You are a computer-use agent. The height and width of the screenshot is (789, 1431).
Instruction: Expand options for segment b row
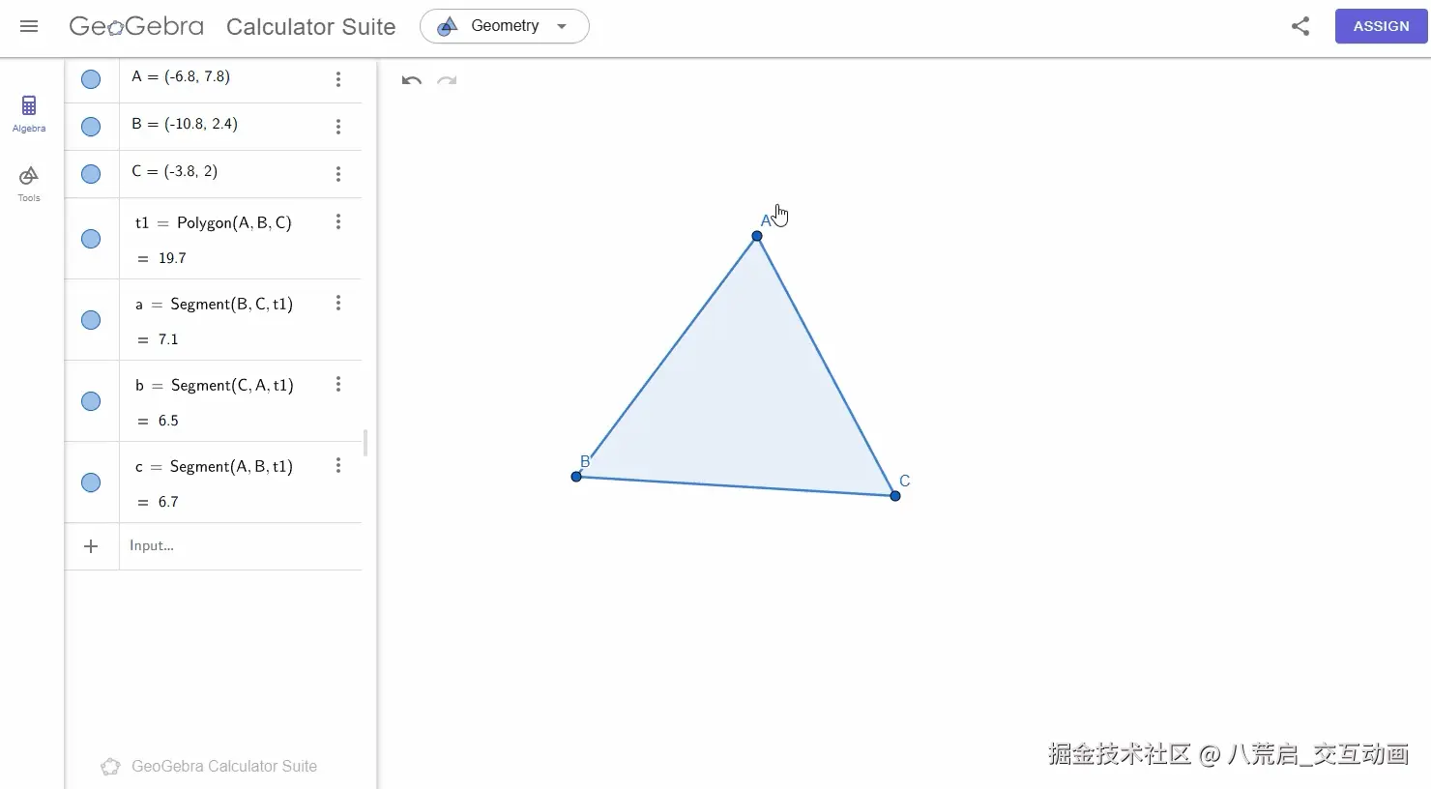click(x=338, y=385)
